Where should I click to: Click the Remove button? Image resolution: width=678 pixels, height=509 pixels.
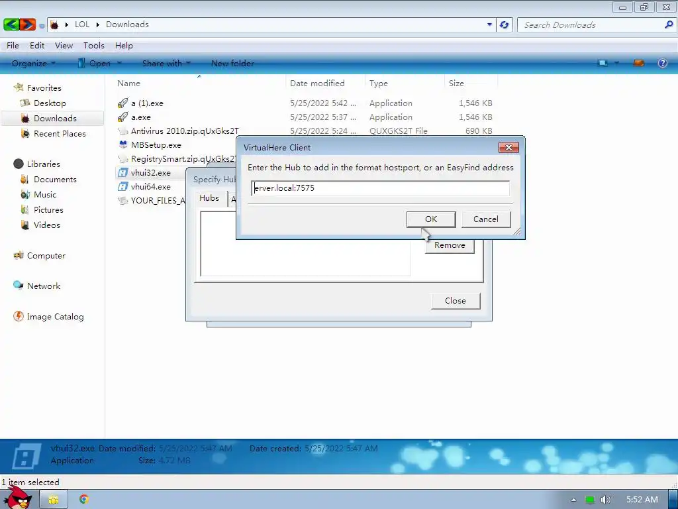click(450, 245)
